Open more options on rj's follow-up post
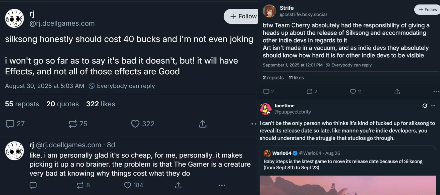The height and width of the screenshot is (195, 440). coord(222,185)
